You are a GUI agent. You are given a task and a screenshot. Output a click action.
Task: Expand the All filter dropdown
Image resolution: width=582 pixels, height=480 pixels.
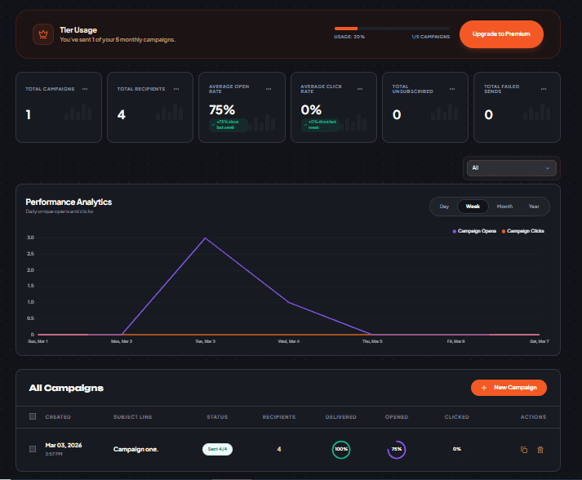click(x=512, y=168)
